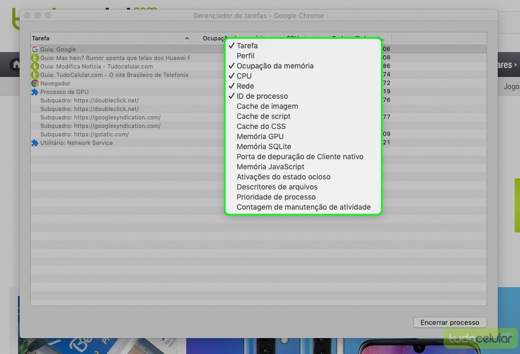Click the Chrome icon beside Navegador
Screen dimensions: 520x354
(x=35, y=83)
